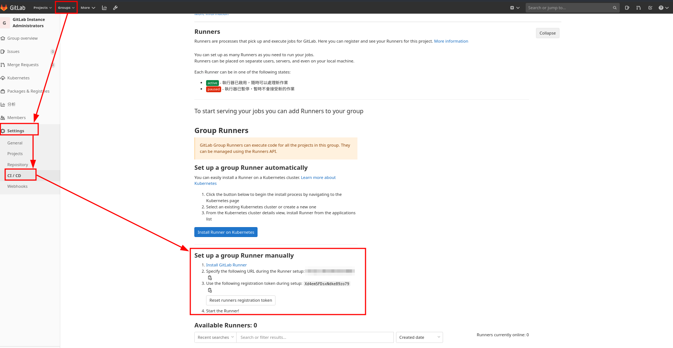Open CI / CD settings submenu item
This screenshot has height=348, width=673.
point(14,176)
